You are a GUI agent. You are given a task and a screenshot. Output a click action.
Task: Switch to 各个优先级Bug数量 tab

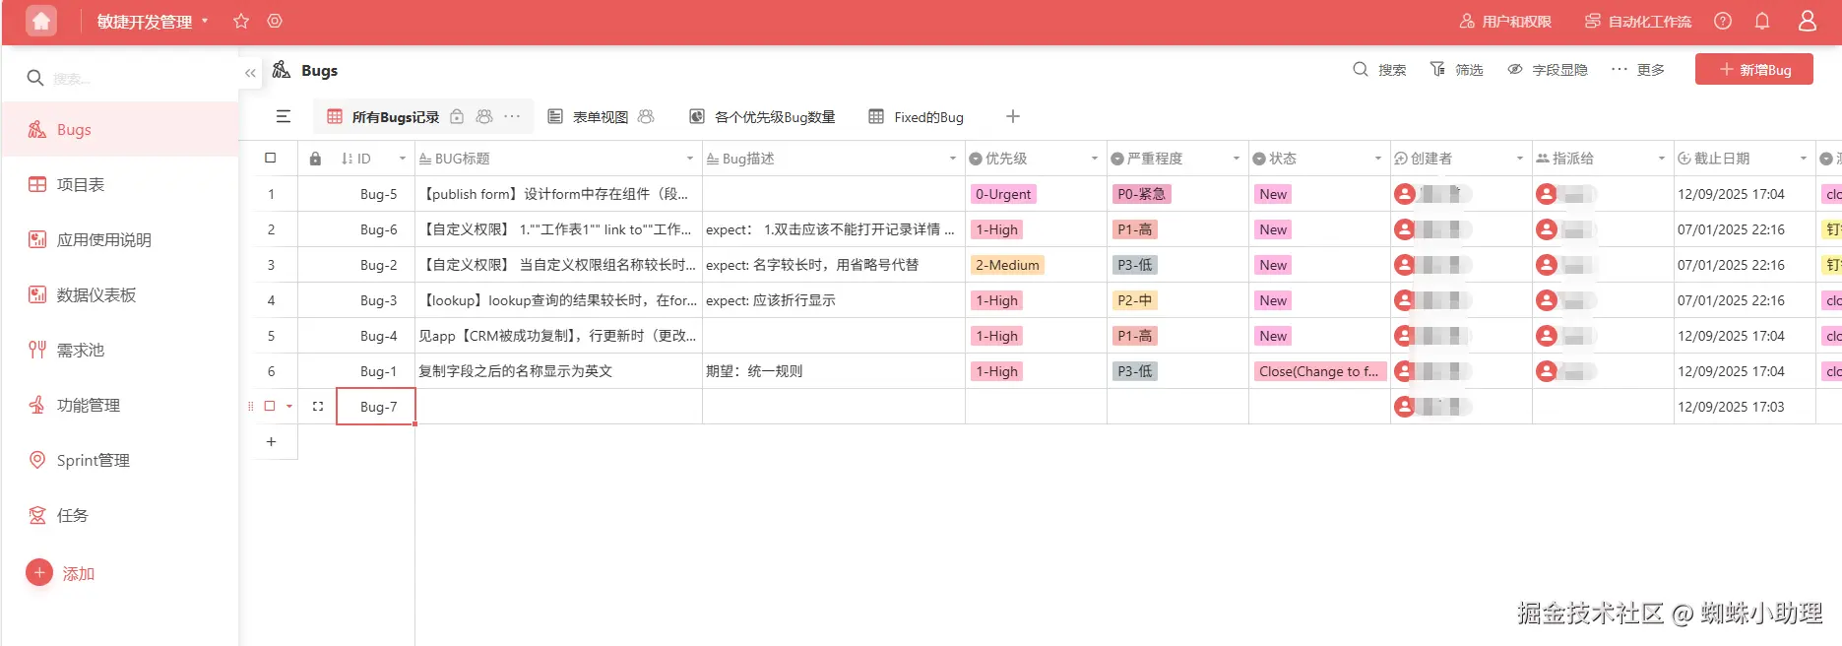pos(763,116)
